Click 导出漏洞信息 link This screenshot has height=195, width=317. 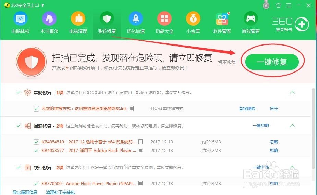point(25,192)
